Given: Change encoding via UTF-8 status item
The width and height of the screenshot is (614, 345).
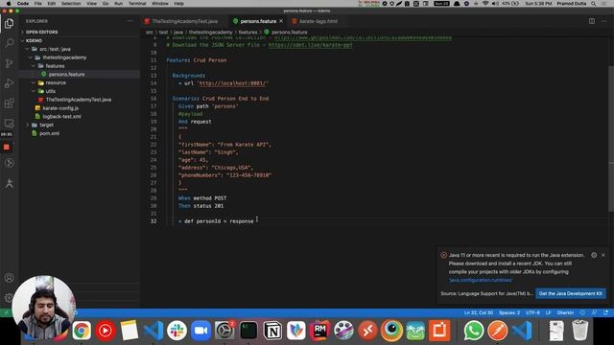Looking at the screenshot, I should click(533, 313).
